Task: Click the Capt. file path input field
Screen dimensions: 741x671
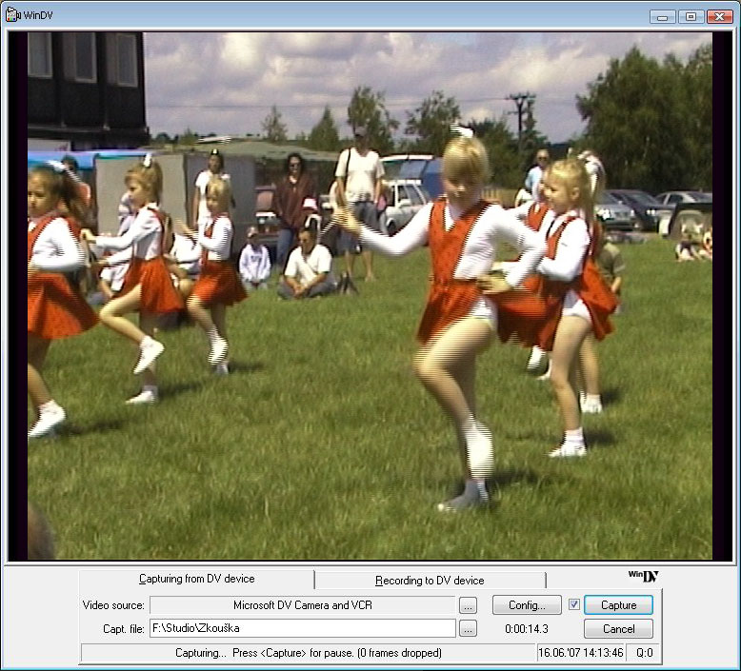Action: [303, 628]
